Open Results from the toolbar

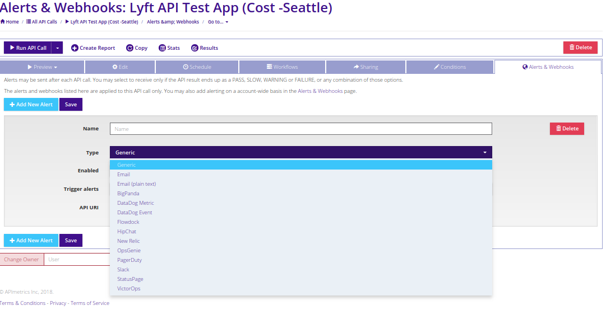pos(205,48)
